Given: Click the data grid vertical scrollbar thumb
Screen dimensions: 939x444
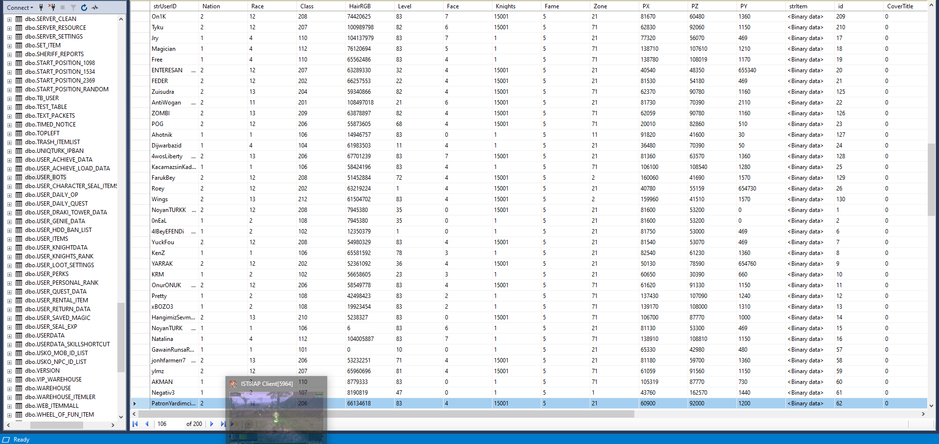Looking at the screenshot, I should pos(931,180).
